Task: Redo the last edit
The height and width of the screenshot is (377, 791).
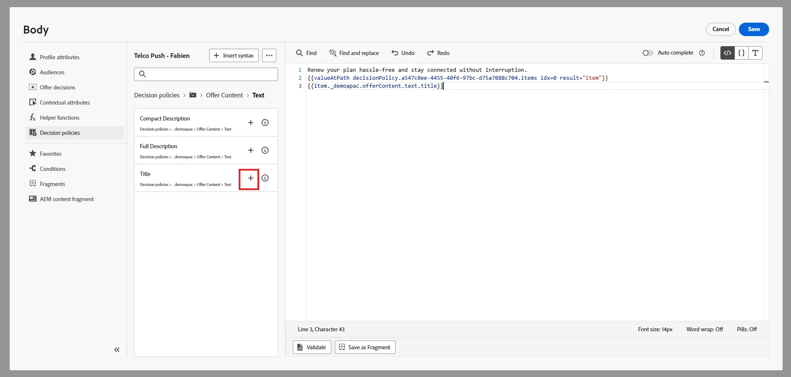Action: (x=438, y=53)
